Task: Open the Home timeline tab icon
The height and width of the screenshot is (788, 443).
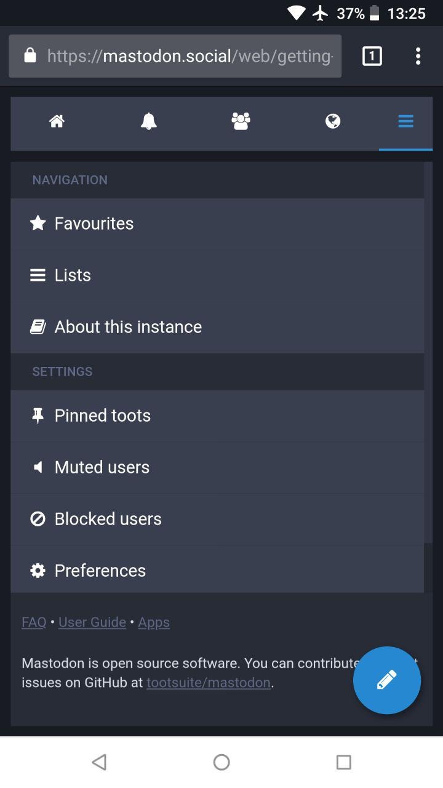Action: (x=57, y=121)
